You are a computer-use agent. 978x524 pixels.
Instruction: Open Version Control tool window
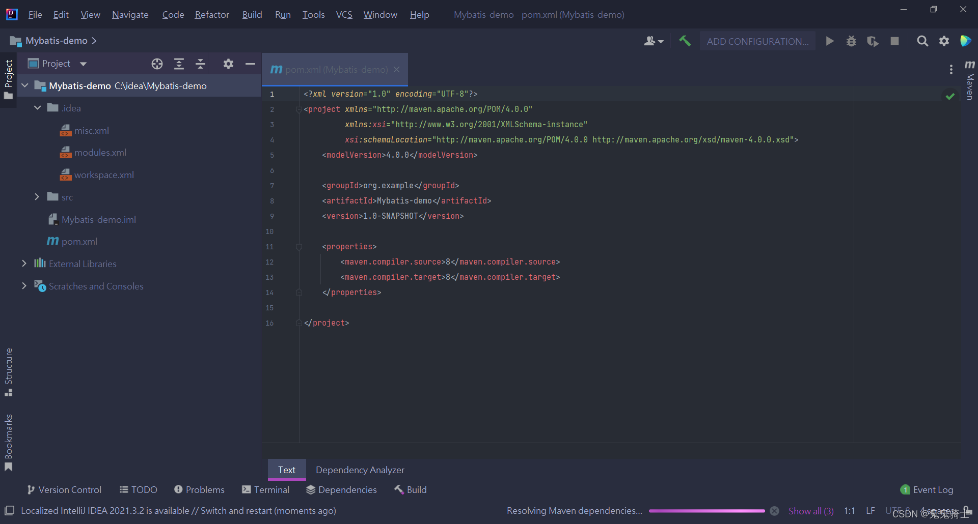[64, 489]
